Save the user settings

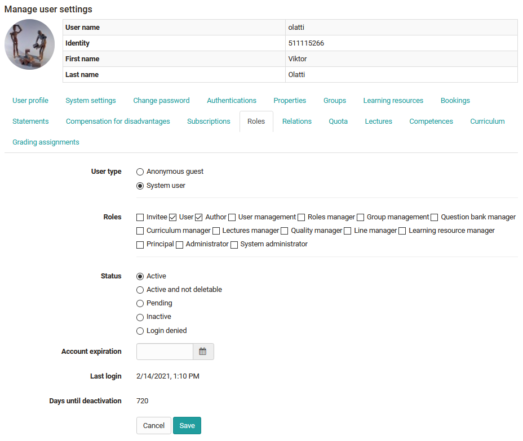click(x=187, y=425)
